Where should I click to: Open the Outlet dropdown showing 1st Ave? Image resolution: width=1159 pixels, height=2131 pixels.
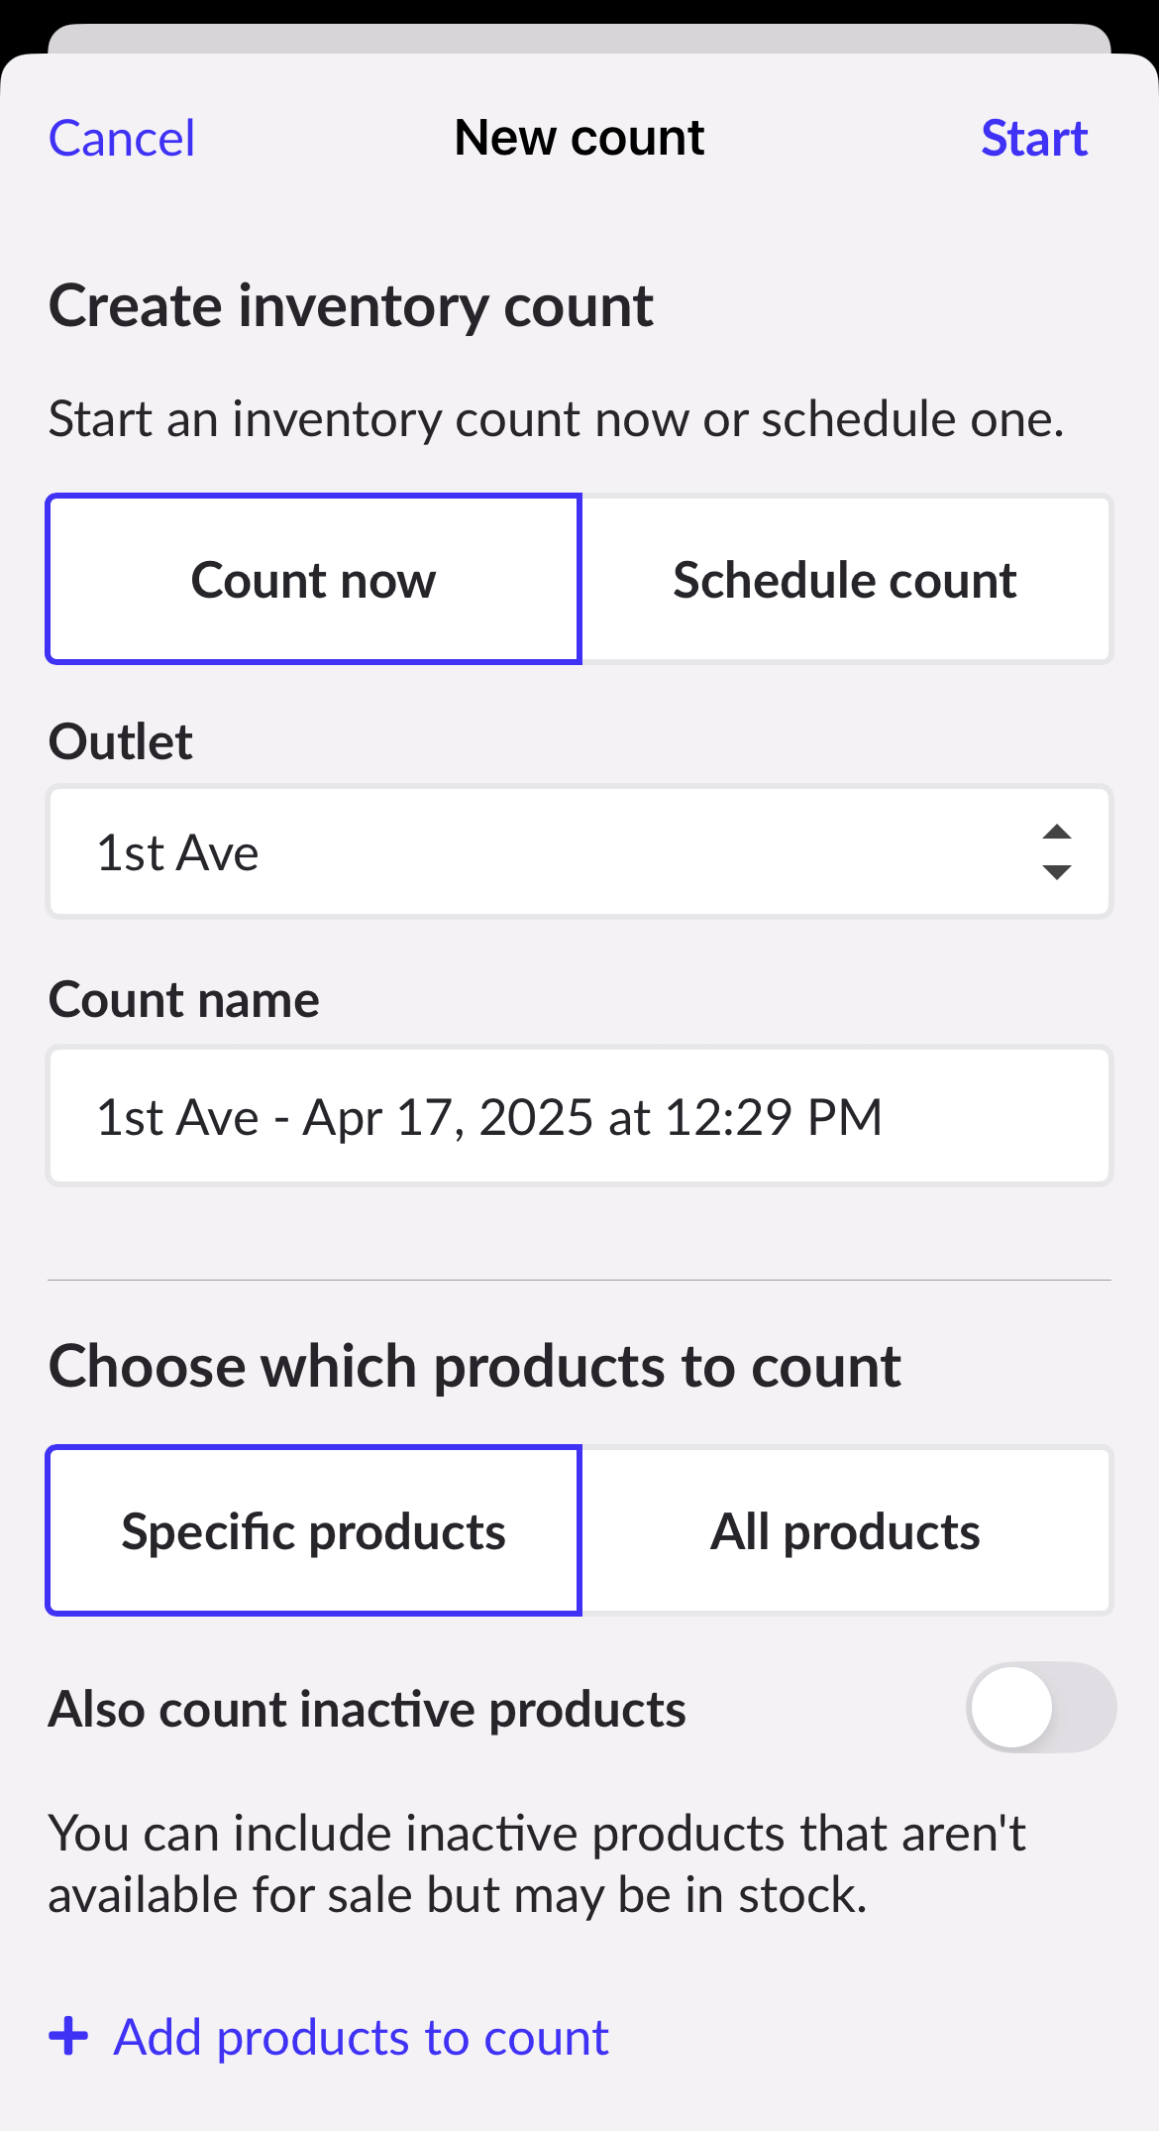click(x=555, y=852)
